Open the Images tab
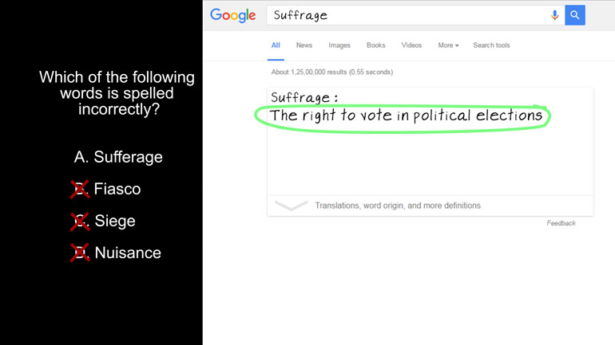 click(339, 45)
